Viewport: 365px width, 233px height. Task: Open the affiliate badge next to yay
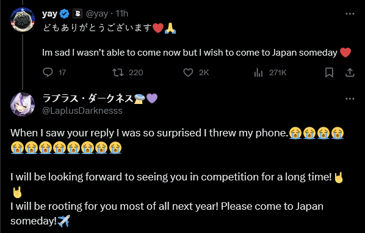(x=78, y=14)
